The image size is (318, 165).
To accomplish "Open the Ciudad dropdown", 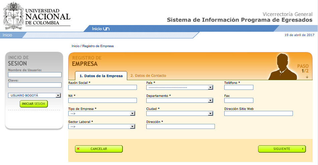I will point(180,113).
